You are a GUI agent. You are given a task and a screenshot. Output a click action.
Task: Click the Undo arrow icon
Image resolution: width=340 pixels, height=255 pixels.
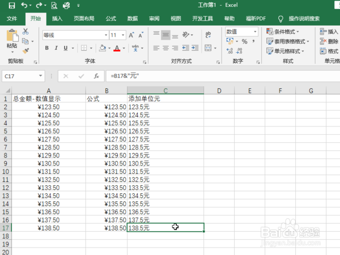pyautogui.click(x=24, y=5)
